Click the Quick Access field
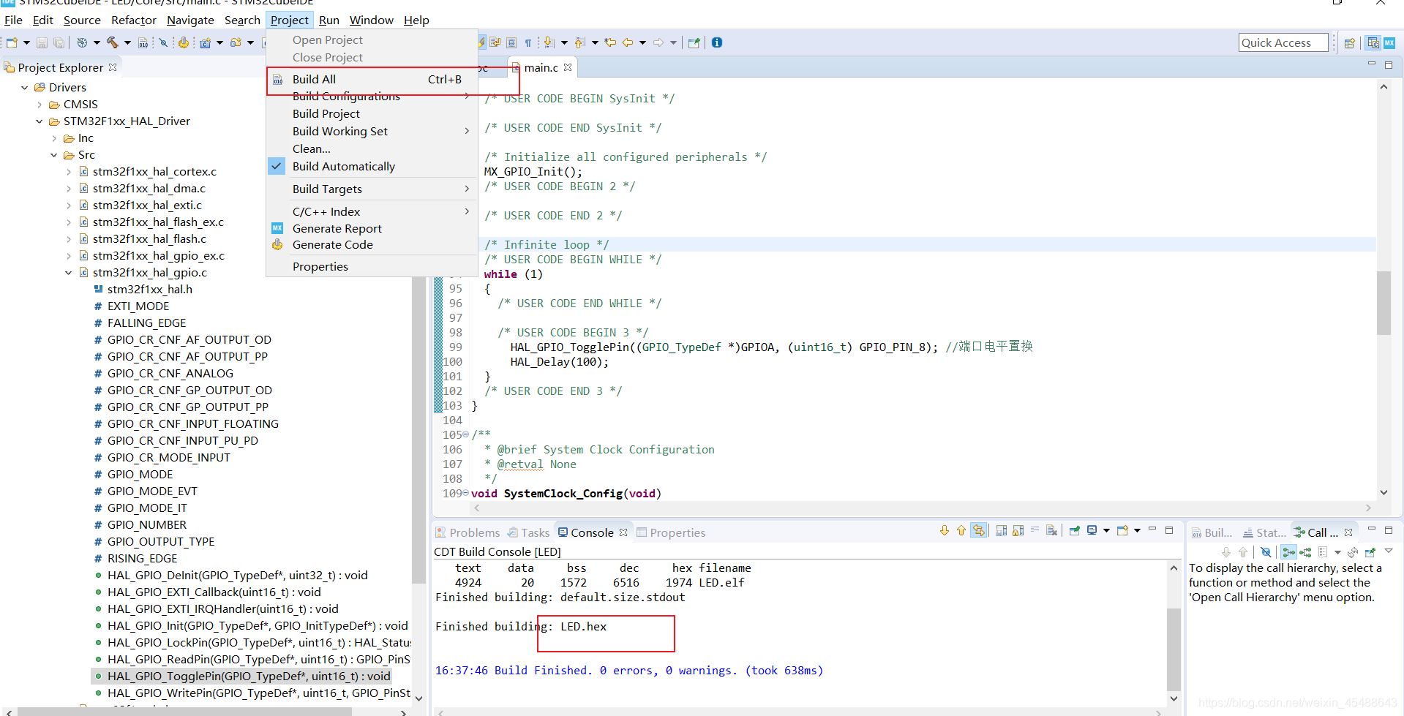Viewport: 1404px width, 716px height. [1283, 43]
